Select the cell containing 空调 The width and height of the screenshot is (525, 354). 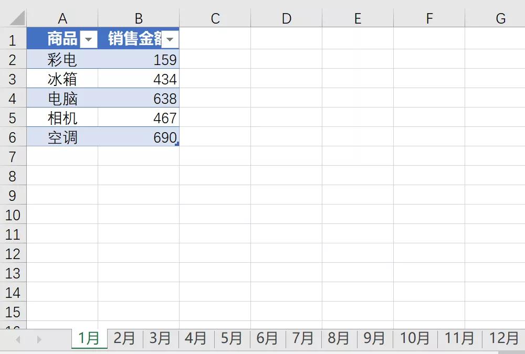point(62,137)
